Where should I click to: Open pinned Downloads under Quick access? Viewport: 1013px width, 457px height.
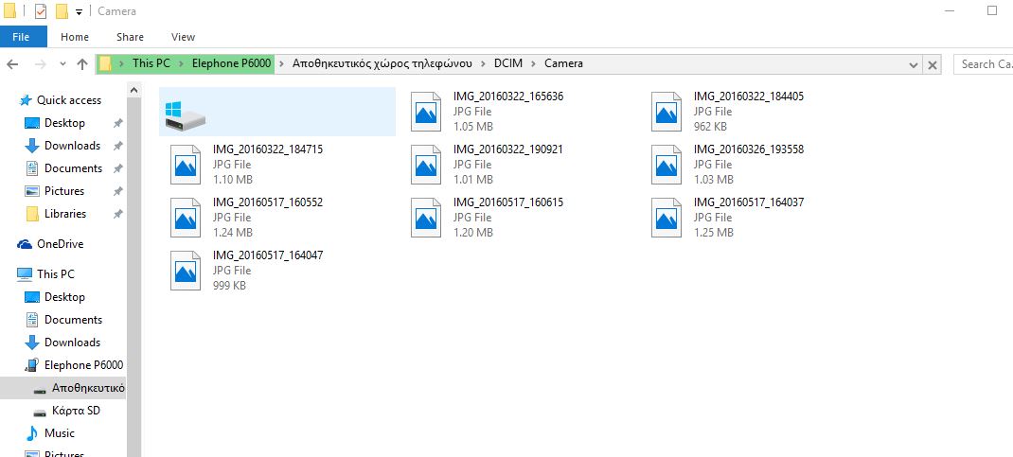(72, 145)
